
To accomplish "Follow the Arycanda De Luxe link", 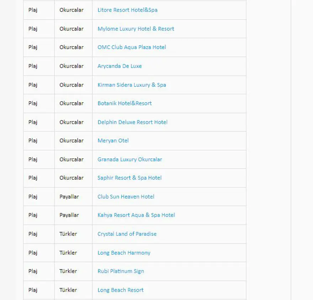I will [x=120, y=66].
